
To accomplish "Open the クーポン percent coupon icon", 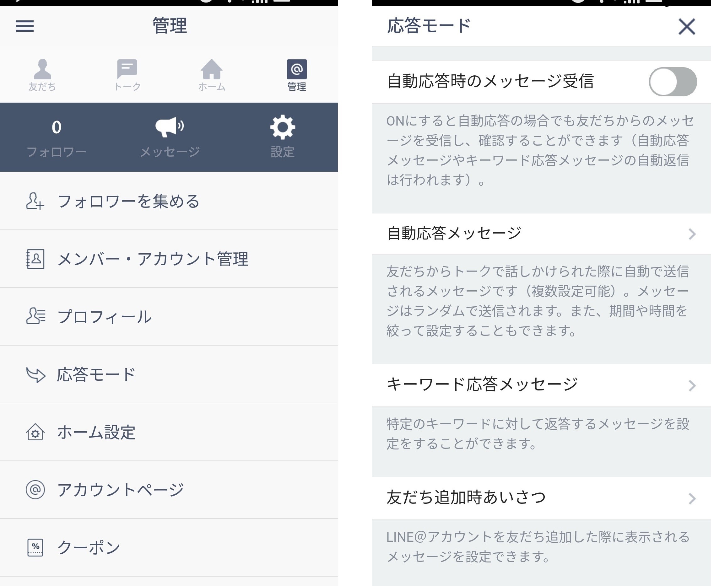I will 35,547.
